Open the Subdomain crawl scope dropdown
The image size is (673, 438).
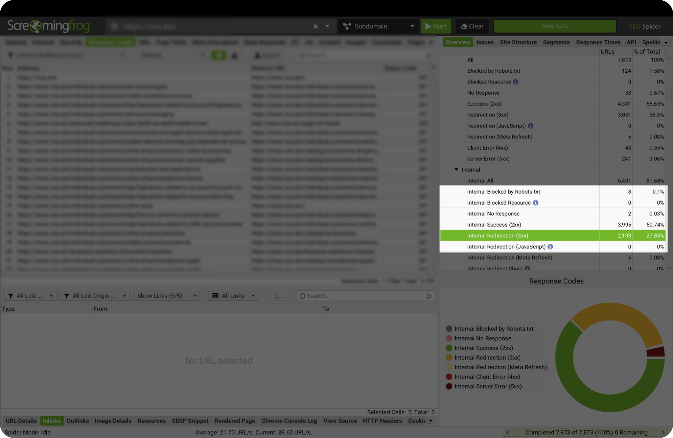379,26
